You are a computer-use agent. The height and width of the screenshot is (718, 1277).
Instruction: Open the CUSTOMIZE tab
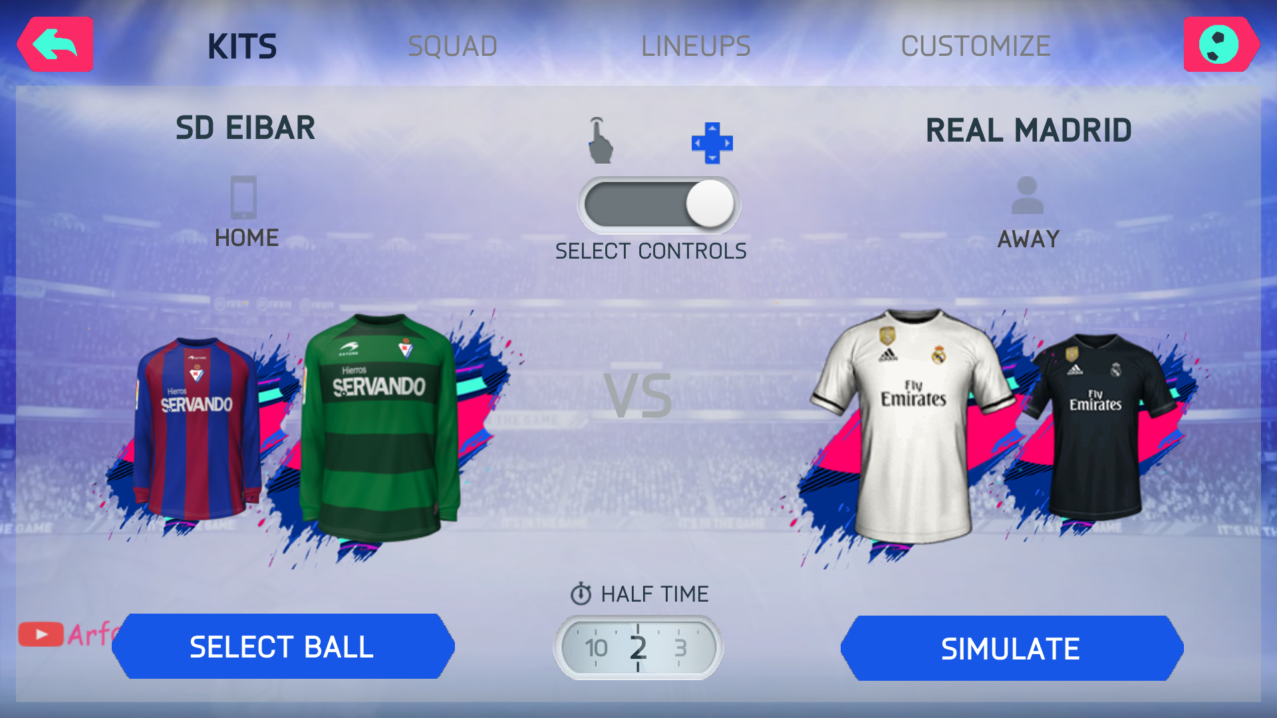(x=976, y=47)
